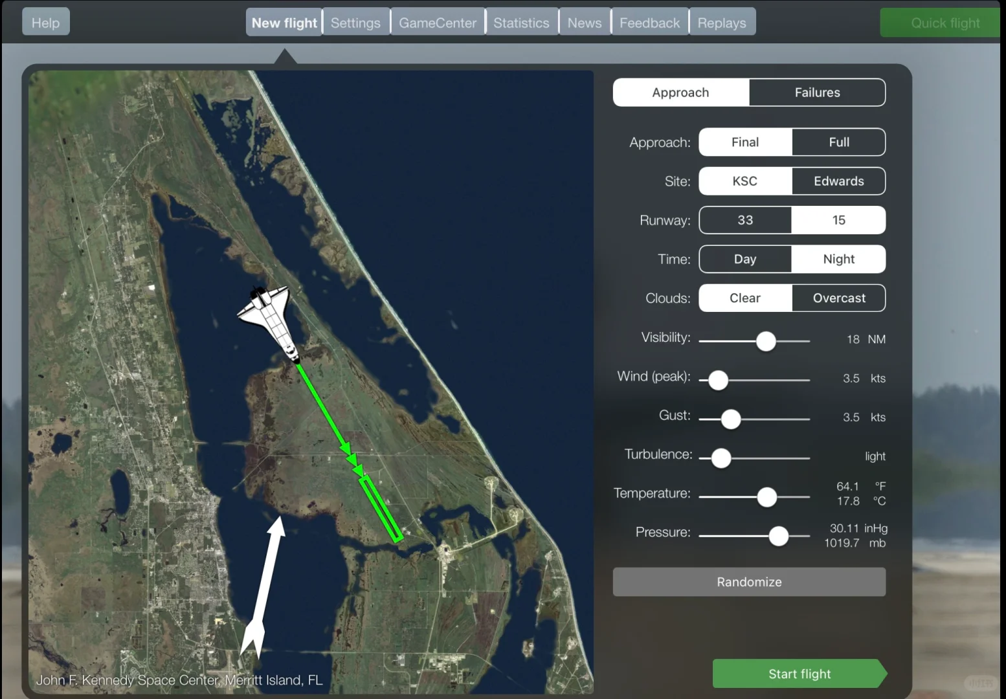
Task: Click the temperature value '17.8 °C'
Action: 861,501
